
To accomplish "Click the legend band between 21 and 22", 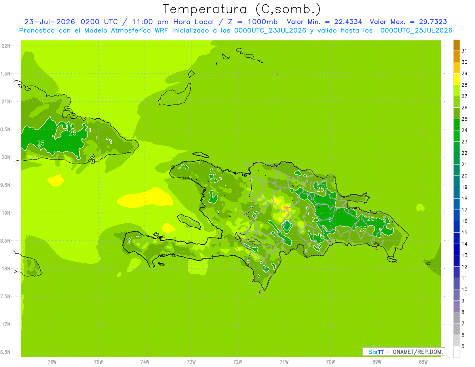I will coord(456,158).
